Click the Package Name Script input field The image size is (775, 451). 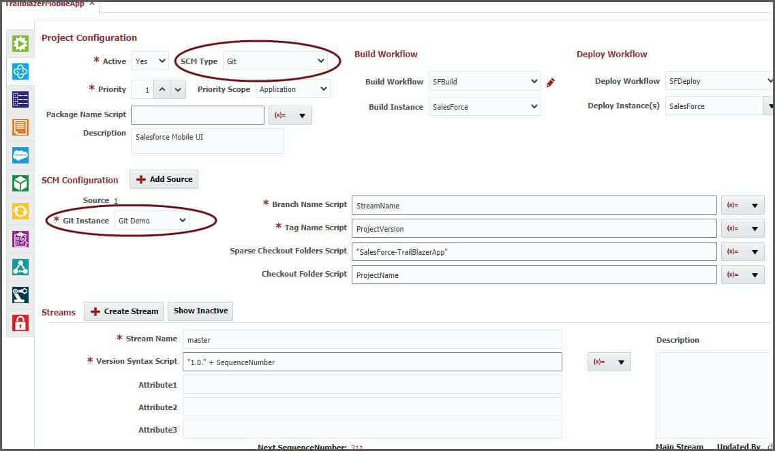[197, 115]
